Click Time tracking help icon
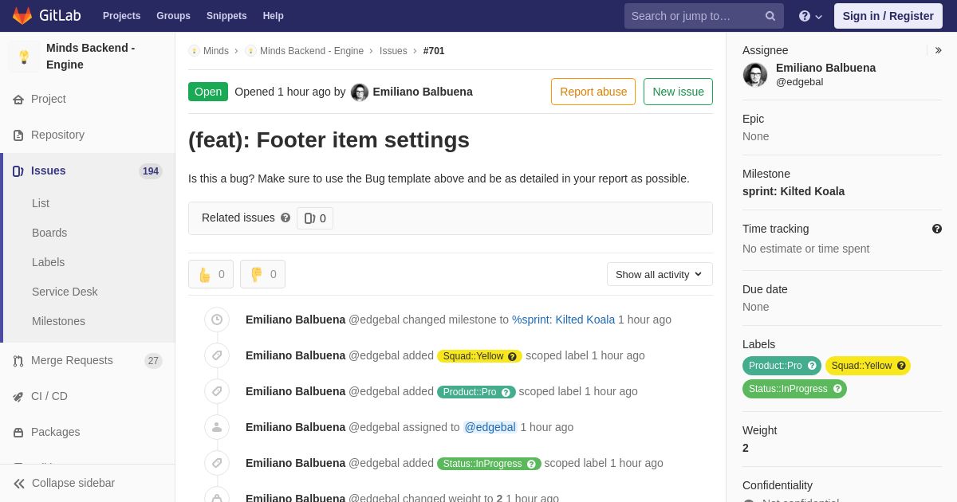Viewport: 957px width, 502px height. click(937, 229)
